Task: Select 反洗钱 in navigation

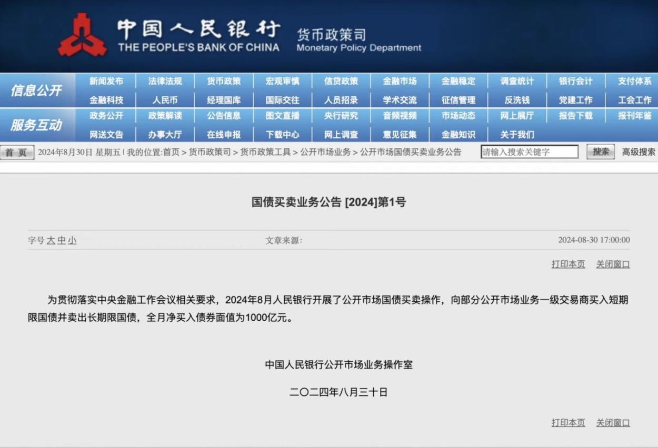Action: pyautogui.click(x=517, y=100)
